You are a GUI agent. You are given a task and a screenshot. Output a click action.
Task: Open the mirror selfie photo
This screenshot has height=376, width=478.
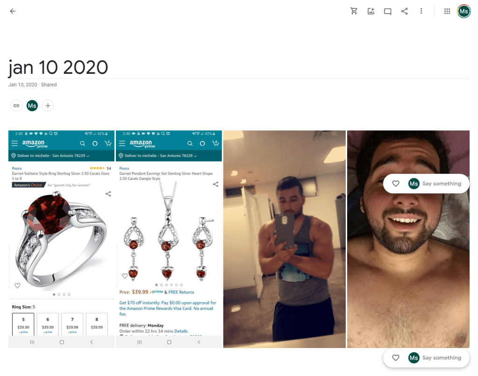(x=284, y=262)
